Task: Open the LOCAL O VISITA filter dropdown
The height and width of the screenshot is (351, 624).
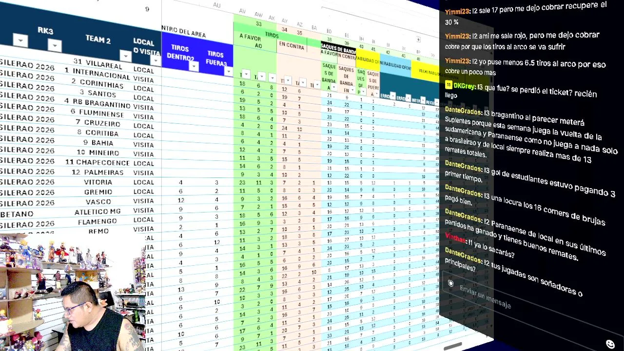Action: click(x=156, y=60)
